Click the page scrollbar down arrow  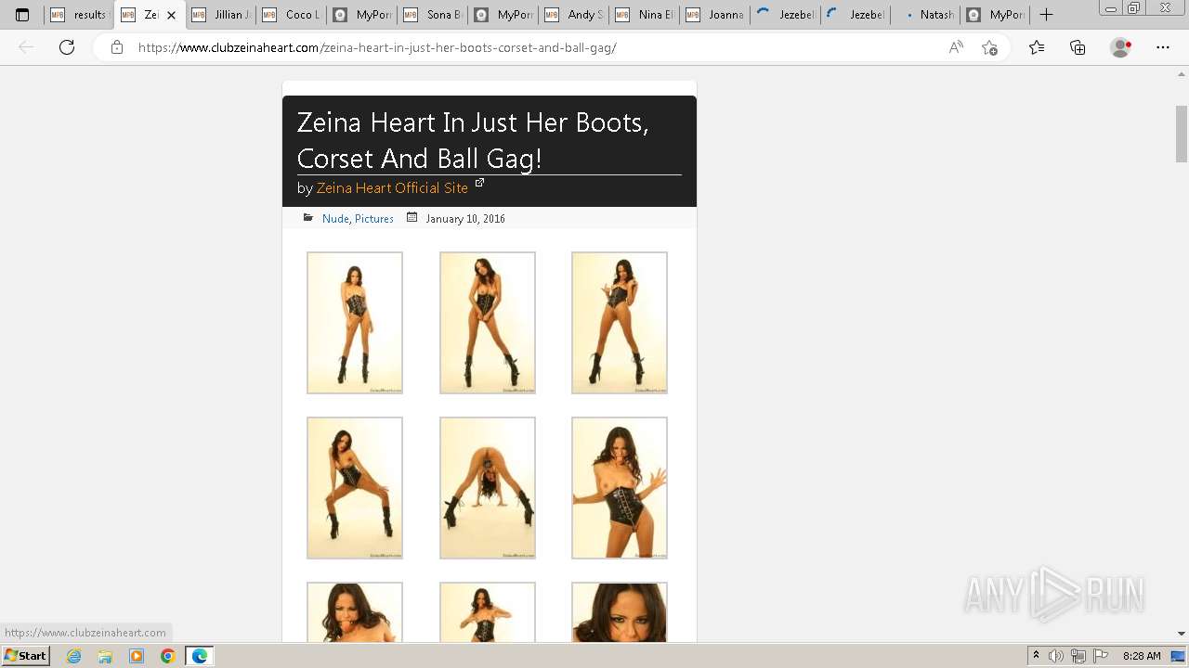point(1182,633)
